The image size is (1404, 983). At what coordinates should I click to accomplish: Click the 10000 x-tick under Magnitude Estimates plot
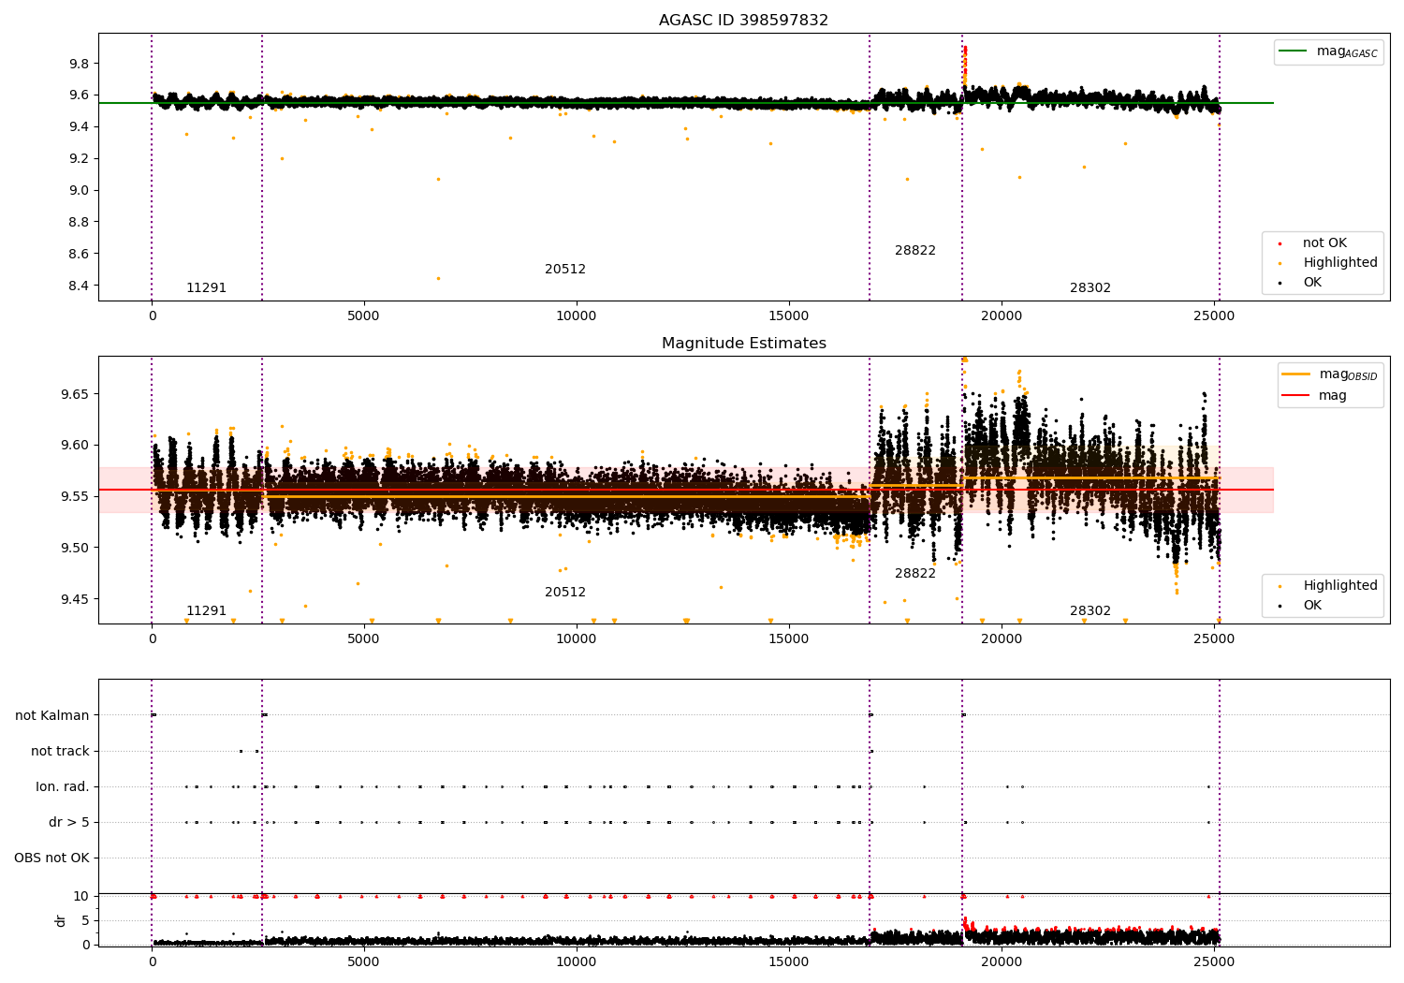577,639
